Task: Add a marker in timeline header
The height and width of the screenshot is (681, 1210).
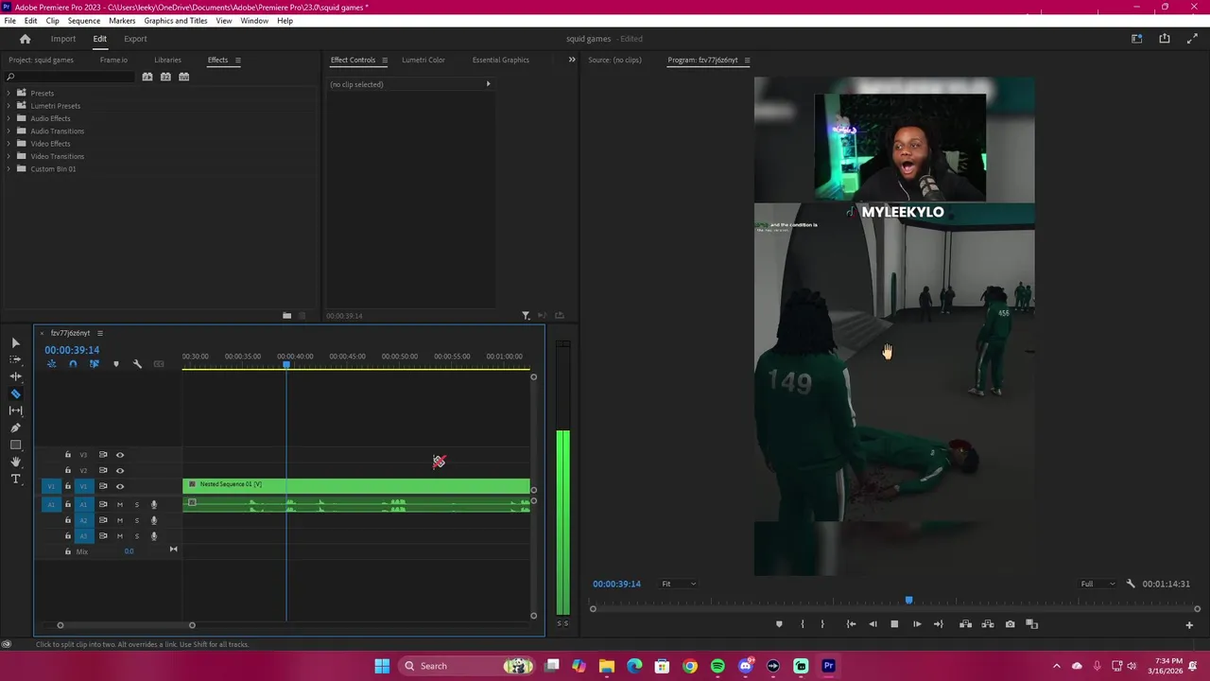Action: [x=116, y=364]
